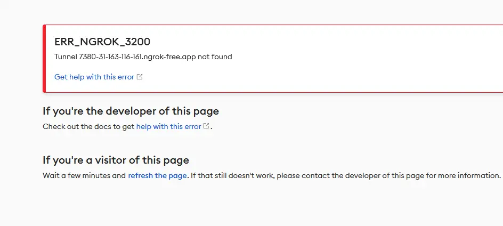Open the "Get help with this error" link
The width and height of the screenshot is (503, 226).
click(x=94, y=77)
